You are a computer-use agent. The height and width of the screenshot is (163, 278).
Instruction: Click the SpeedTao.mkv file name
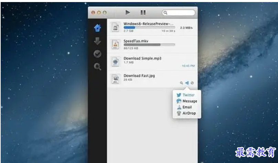[136, 41]
